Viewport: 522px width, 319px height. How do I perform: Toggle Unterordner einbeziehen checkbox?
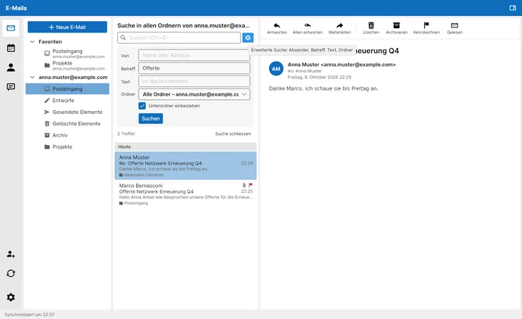(142, 106)
